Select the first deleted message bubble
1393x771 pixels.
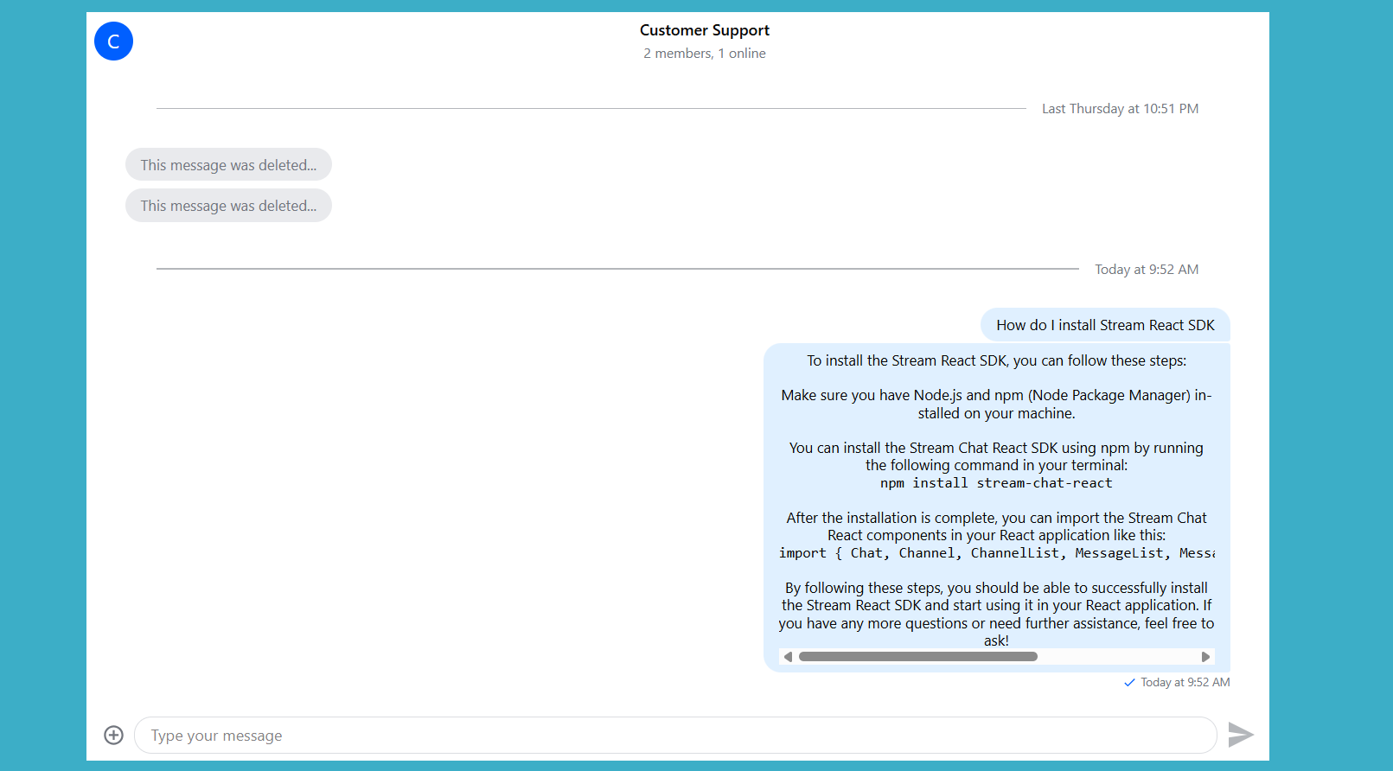228,165
